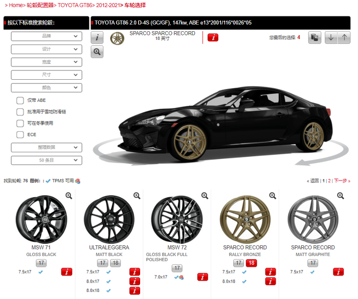Screen dimensions: 358x299
Task: Click the 车轮选择 breadcrumb text
Action: click(135, 5)
